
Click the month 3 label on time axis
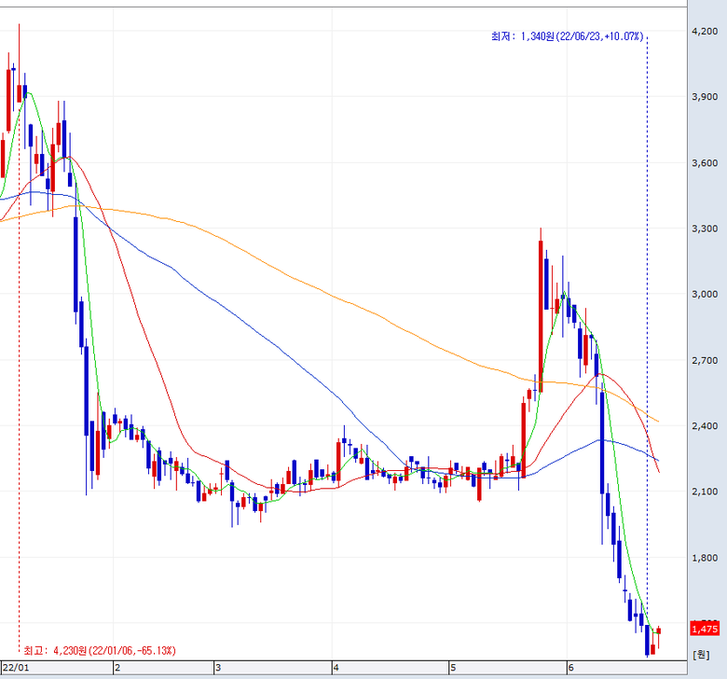click(x=218, y=668)
